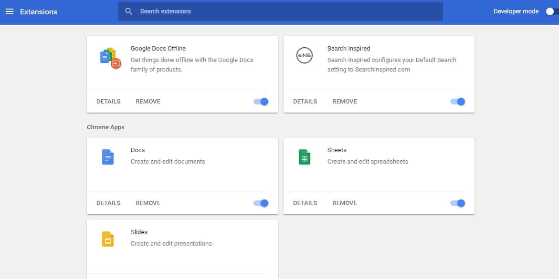This screenshot has width=559, height=279.
Task: Click the green Sheets app icon
Action: point(305,157)
